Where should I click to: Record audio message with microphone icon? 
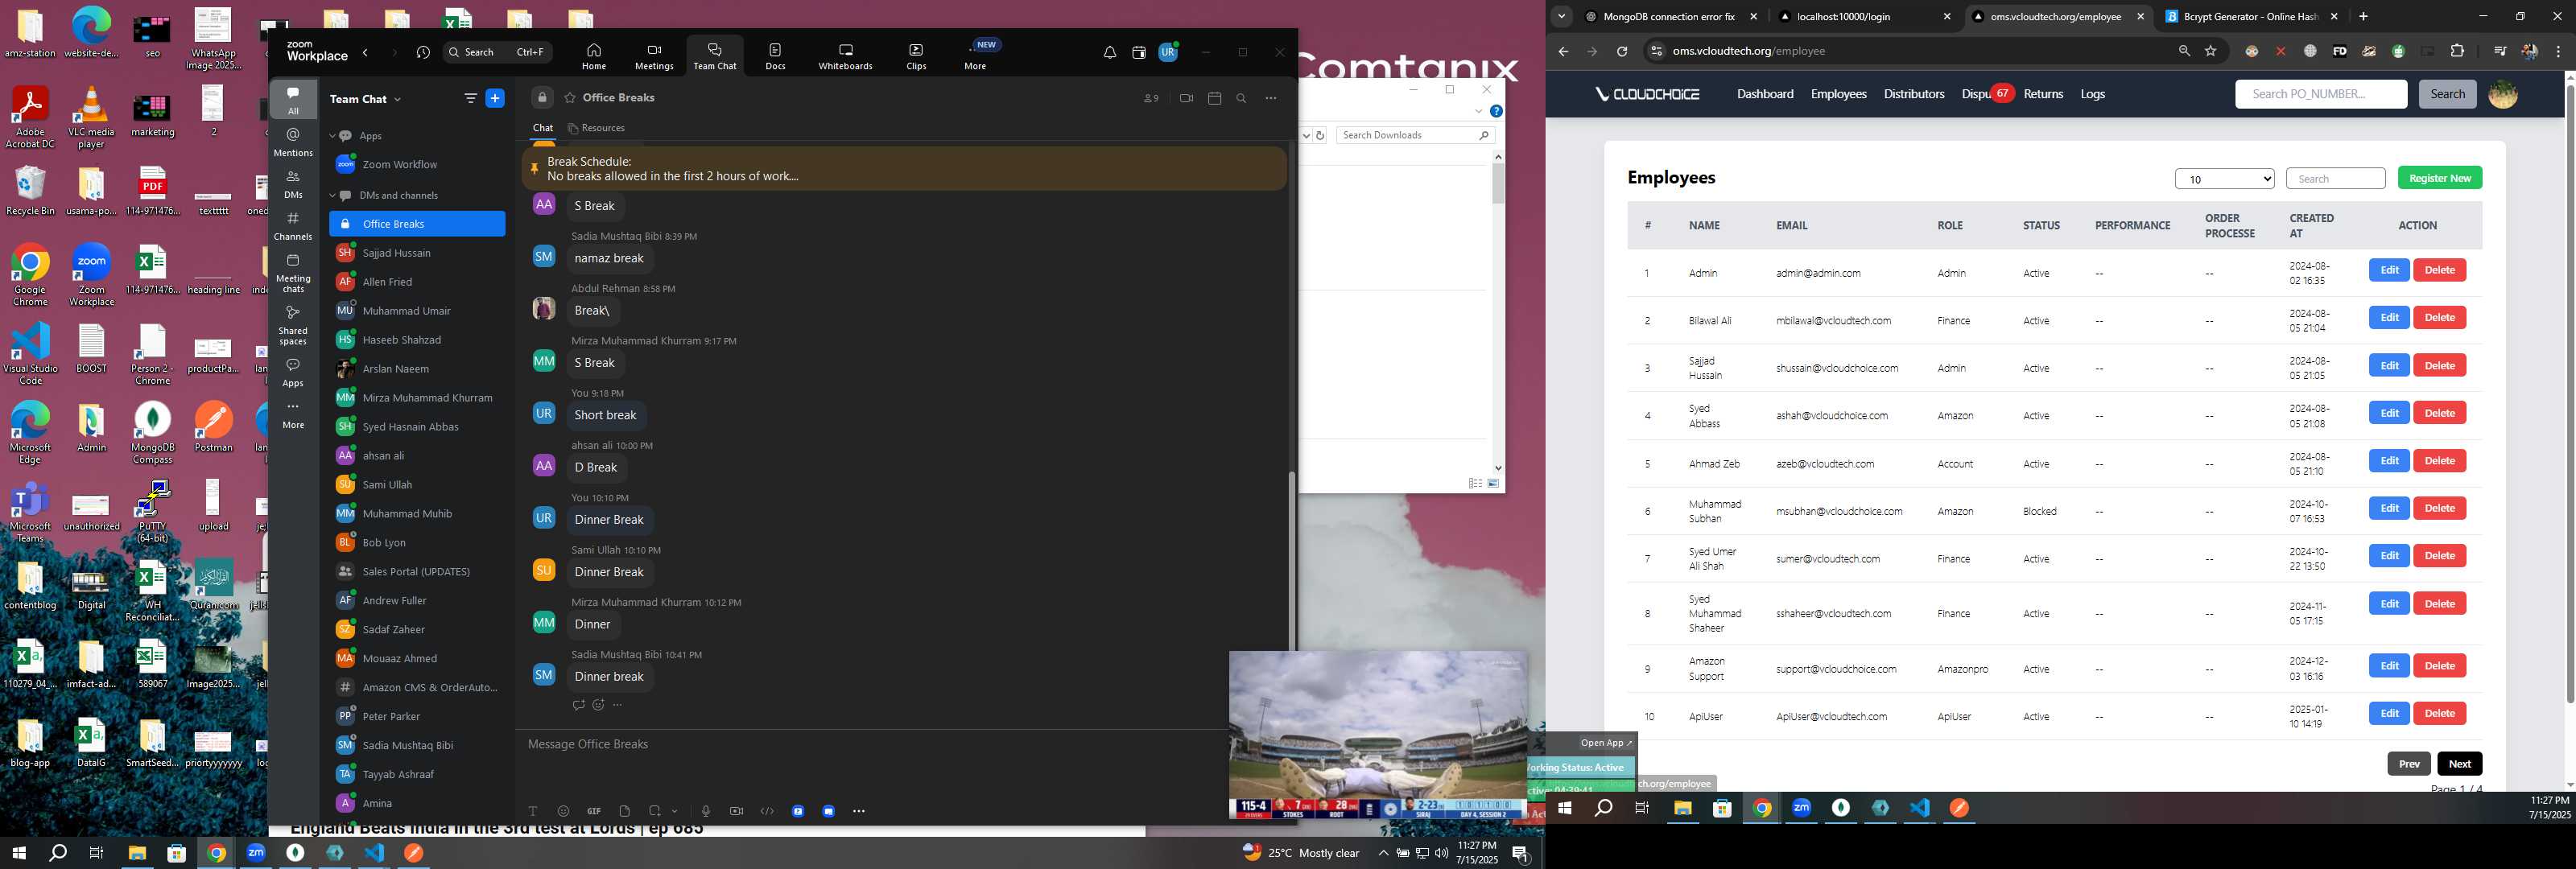pos(706,811)
